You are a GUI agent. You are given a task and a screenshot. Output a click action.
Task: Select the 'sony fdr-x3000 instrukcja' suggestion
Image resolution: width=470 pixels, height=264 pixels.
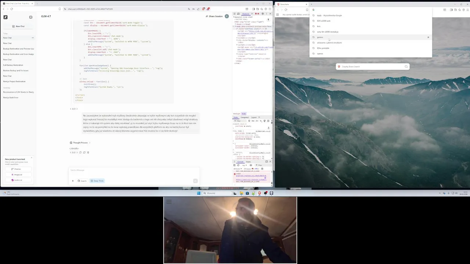[370, 32]
